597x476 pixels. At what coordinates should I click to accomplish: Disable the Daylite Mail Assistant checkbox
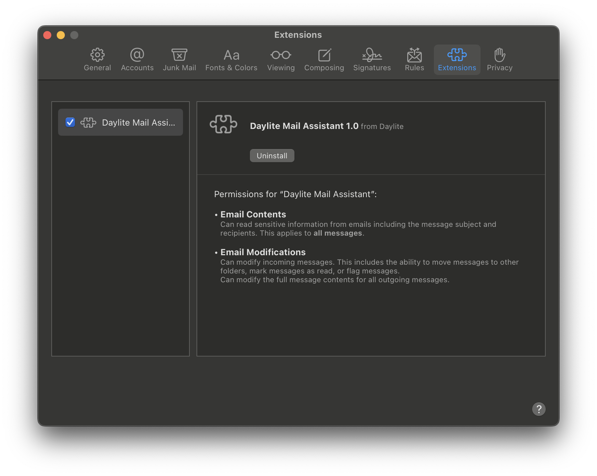(70, 122)
